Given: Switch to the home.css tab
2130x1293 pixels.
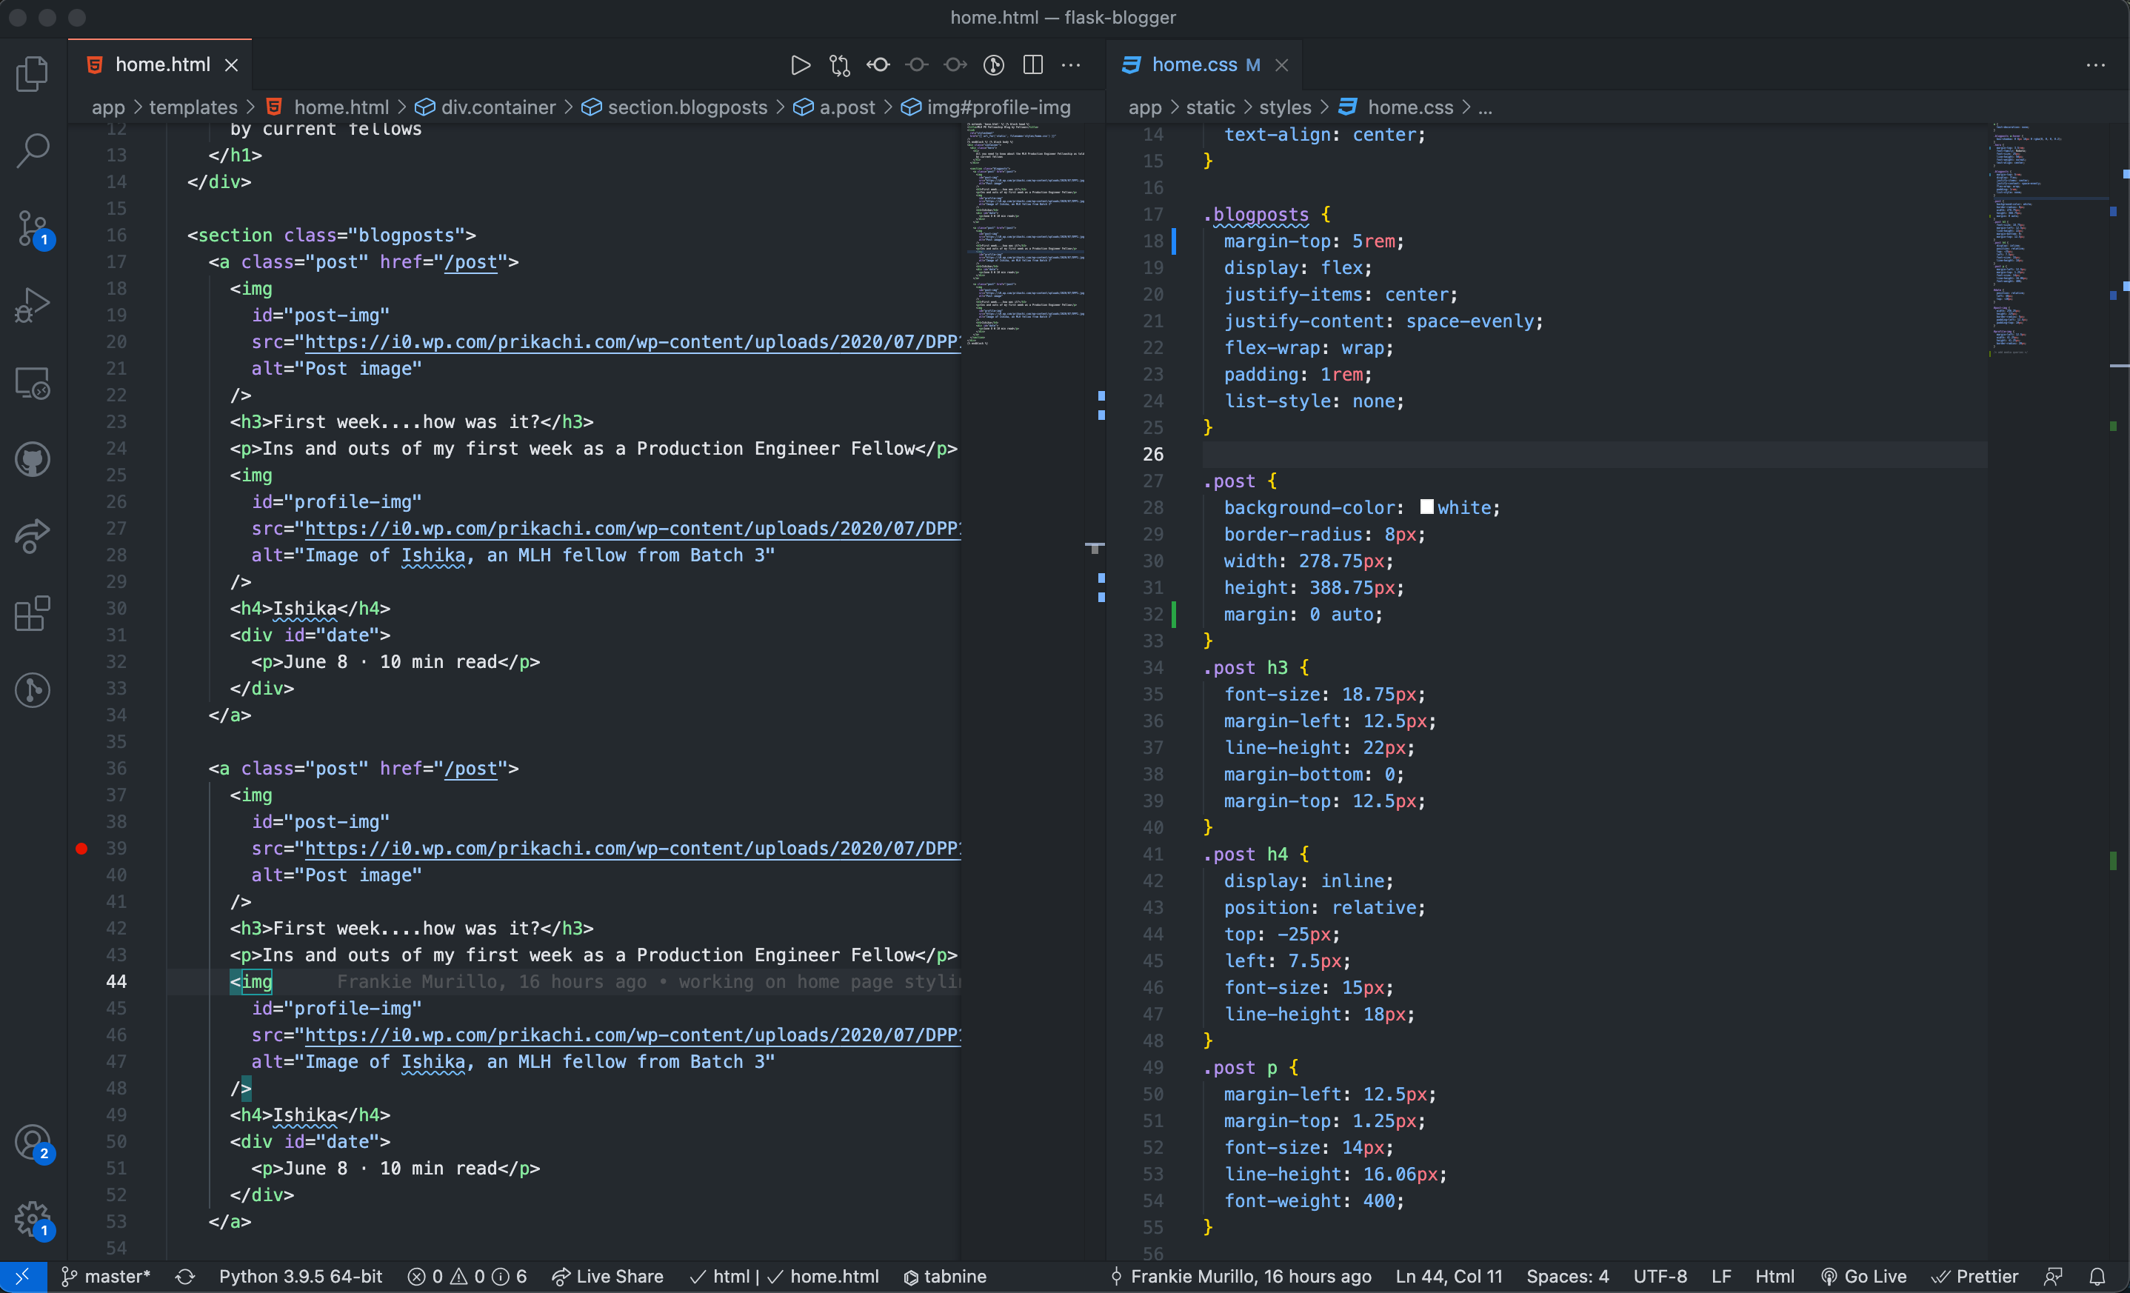Looking at the screenshot, I should click(x=1194, y=65).
